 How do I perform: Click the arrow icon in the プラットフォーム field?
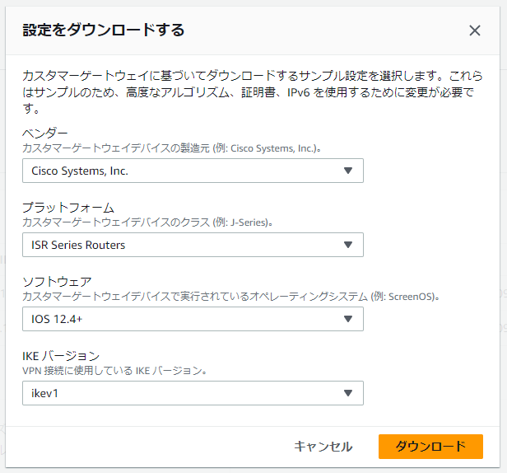click(x=348, y=245)
